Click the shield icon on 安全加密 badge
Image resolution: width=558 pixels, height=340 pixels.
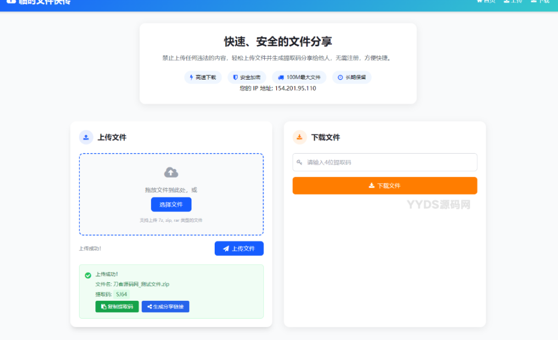(x=235, y=77)
